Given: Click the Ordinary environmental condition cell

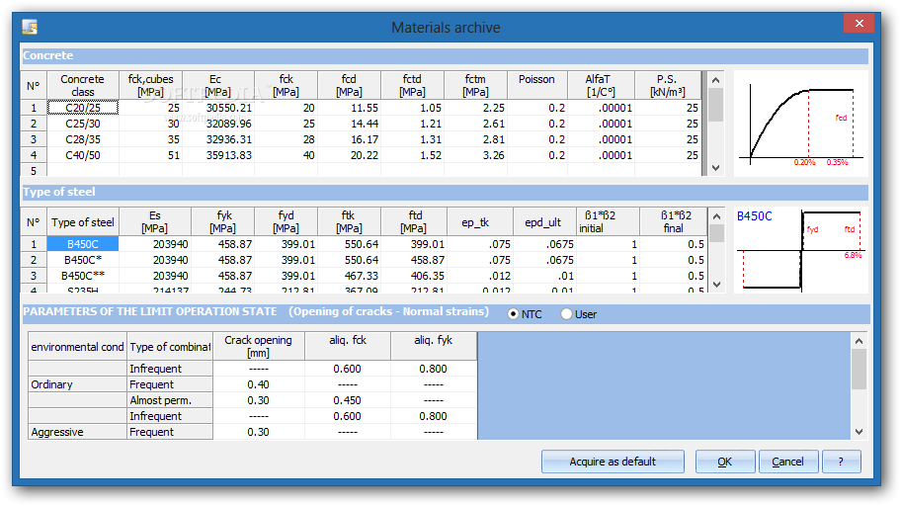Looking at the screenshot, I should pos(77,384).
